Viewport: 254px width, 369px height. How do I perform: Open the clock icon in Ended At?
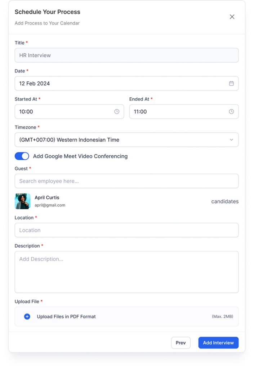(x=231, y=112)
